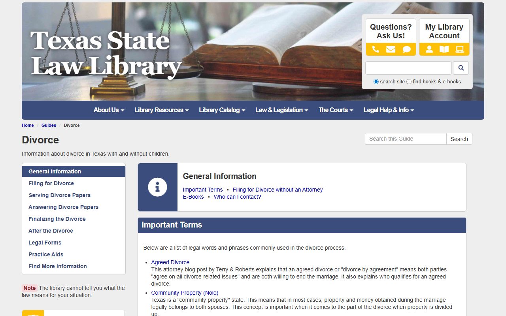Open Serving Divorce Papers sidebar page

pos(74,195)
